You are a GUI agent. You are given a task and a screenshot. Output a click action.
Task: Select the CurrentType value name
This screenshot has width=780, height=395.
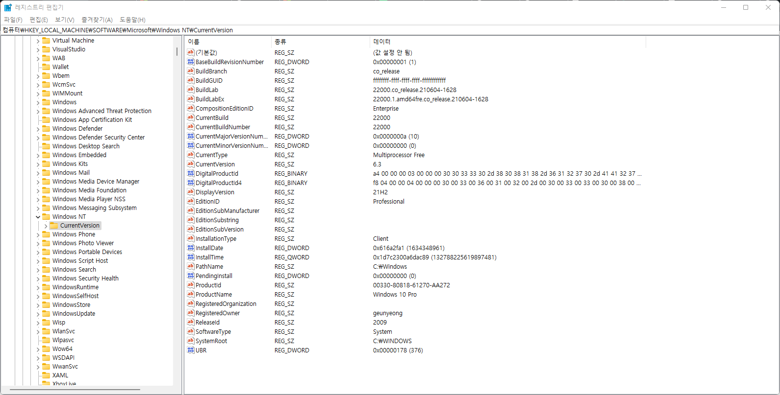point(211,155)
